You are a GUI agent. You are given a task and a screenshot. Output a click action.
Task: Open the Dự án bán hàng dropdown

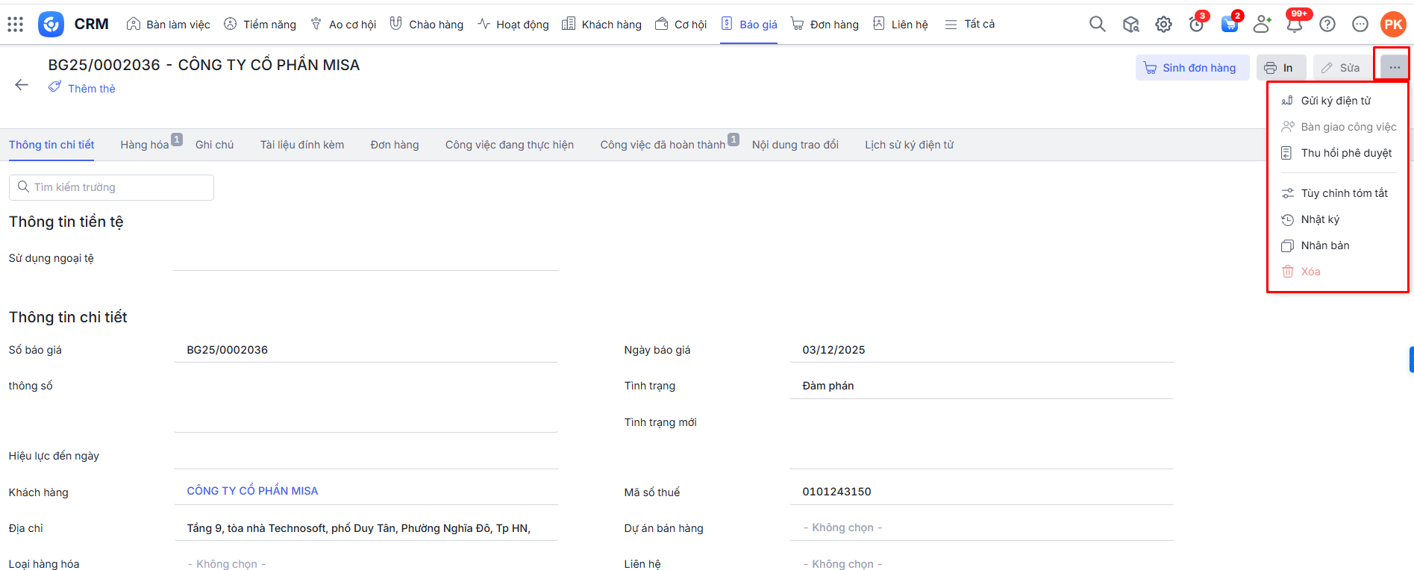tap(980, 528)
